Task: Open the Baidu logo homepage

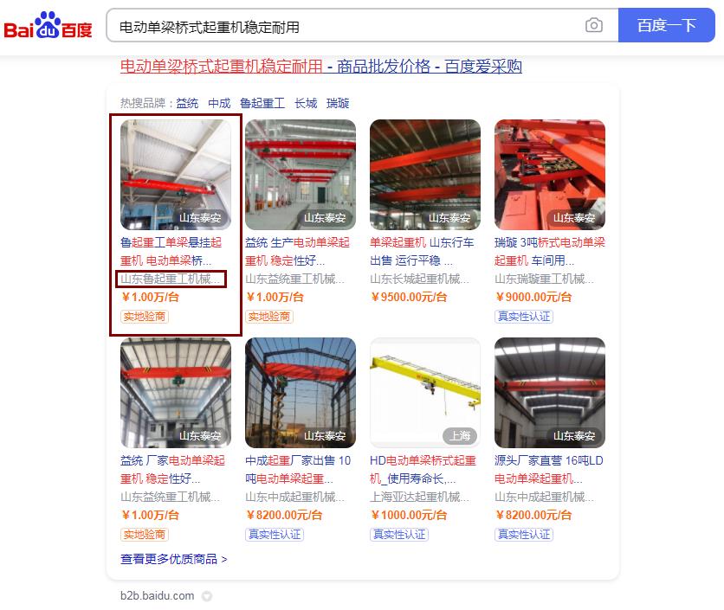Action: tap(48, 25)
